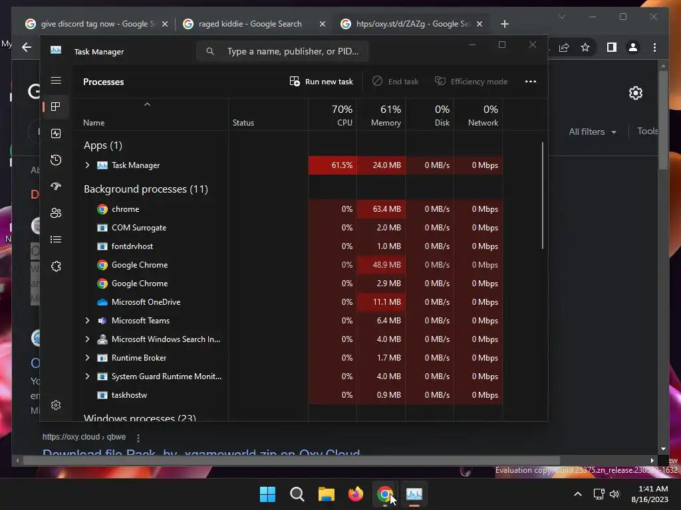681x510 pixels.
Task: Click Background processes (11) group header
Action: (x=146, y=189)
